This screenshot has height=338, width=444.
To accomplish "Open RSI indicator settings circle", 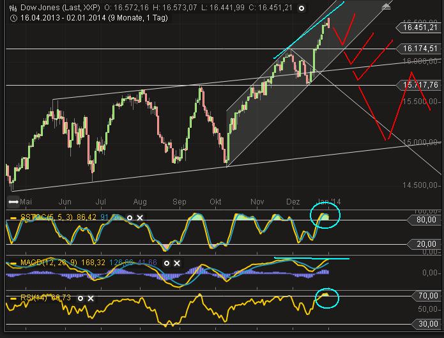I will [80, 298].
